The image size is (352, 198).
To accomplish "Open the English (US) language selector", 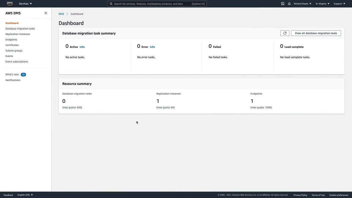I will (25, 195).
